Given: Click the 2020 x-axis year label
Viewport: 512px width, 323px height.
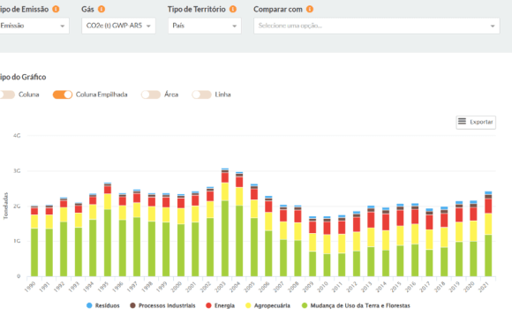Looking at the screenshot, I should [469, 287].
